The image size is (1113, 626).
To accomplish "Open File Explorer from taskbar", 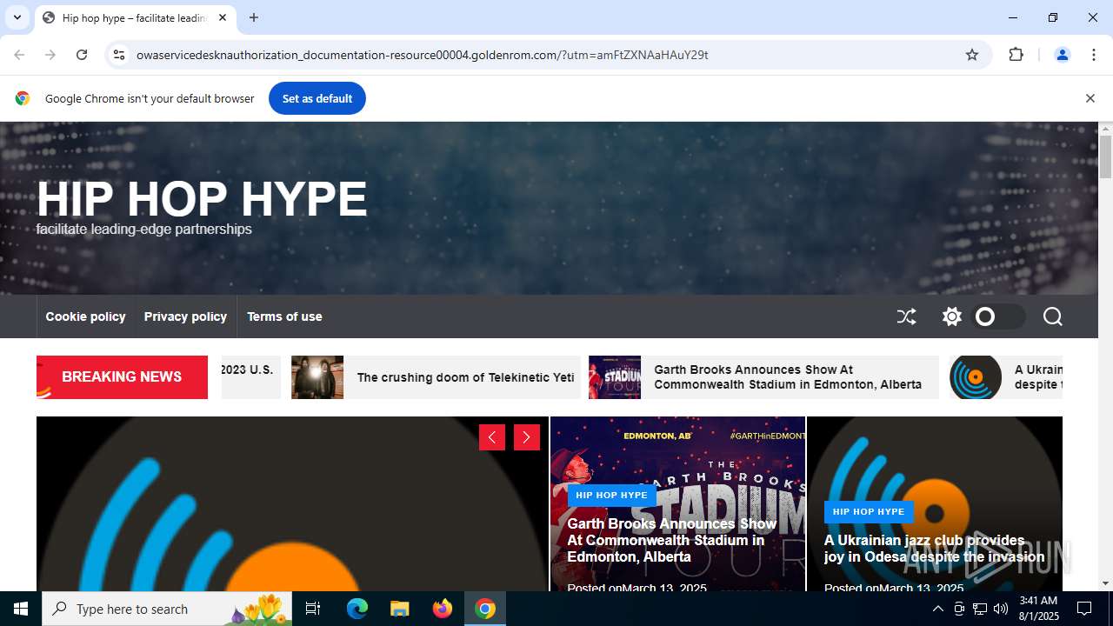I will click(399, 609).
